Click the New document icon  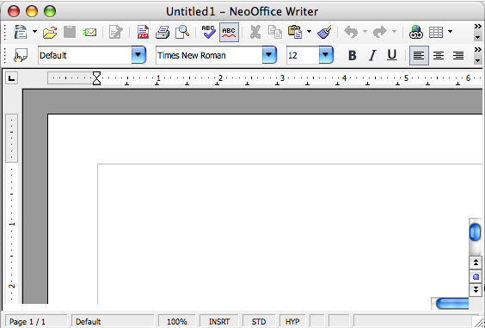[21, 32]
